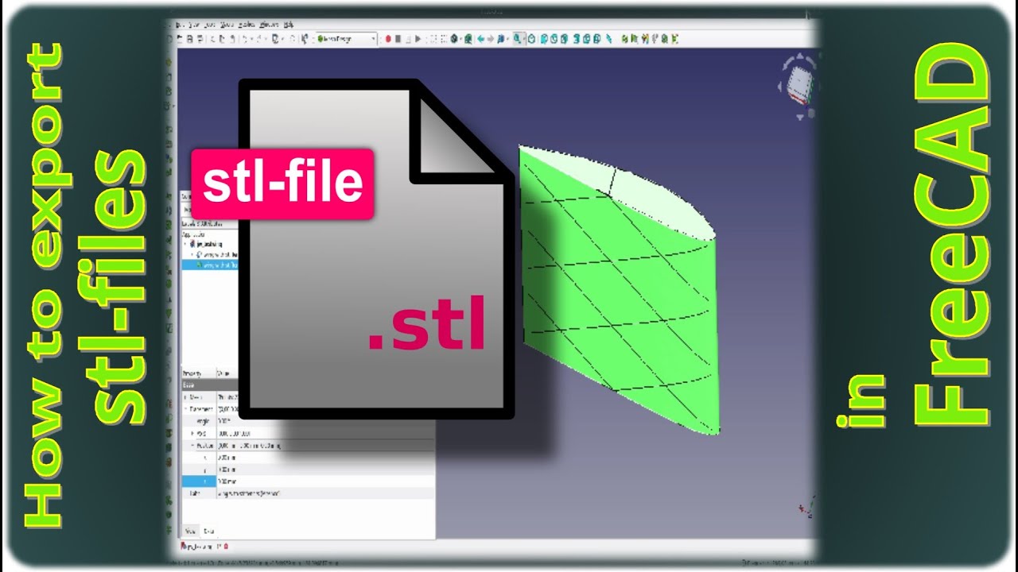
Task: Open the Help menu in FreeCAD
Action: pos(289,25)
